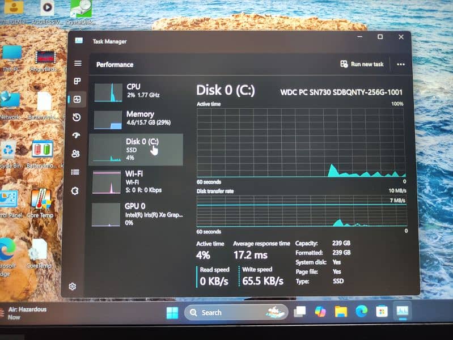Viewport: 453px width, 340px height.
Task: Open the Services page icon
Action: pyautogui.click(x=75, y=191)
